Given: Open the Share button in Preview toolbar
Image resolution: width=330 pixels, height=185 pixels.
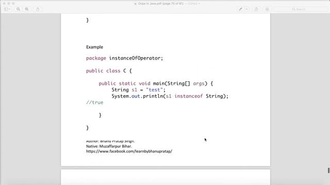Looking at the screenshot, I should 38,9.
